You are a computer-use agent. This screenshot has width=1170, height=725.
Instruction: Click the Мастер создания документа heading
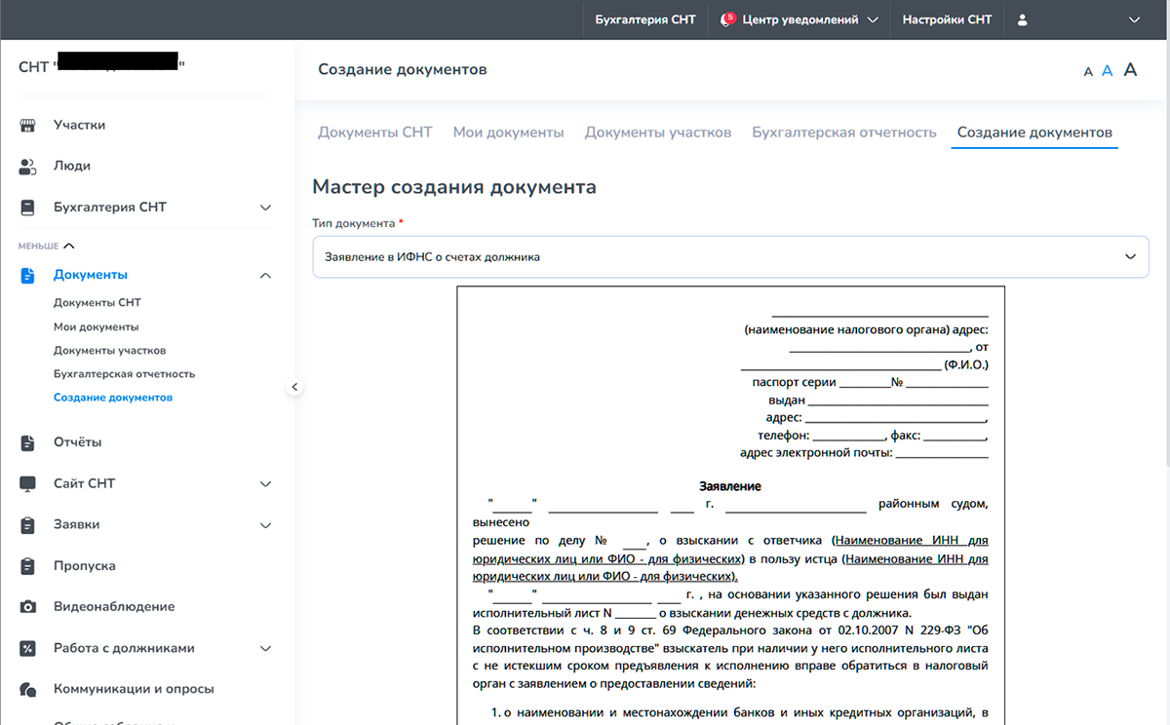click(x=454, y=186)
